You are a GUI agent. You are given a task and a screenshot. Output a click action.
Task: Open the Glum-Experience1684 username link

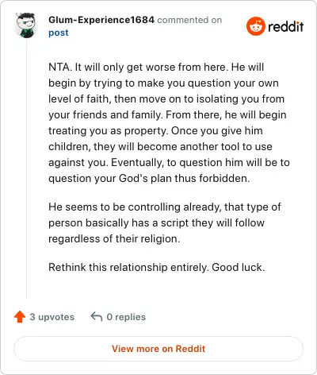101,20
